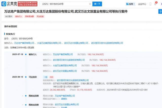Click the mobile phone icon in header
The height and width of the screenshot is (108, 162).
[x=150, y=4]
